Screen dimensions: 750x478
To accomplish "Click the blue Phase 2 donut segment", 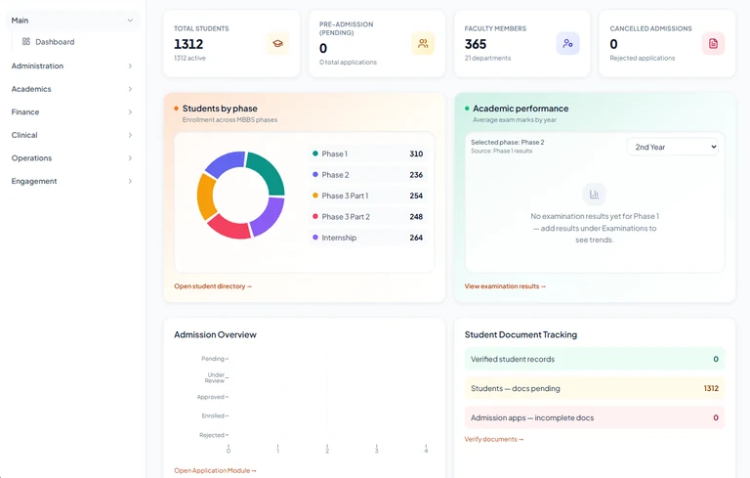I will click(225, 163).
